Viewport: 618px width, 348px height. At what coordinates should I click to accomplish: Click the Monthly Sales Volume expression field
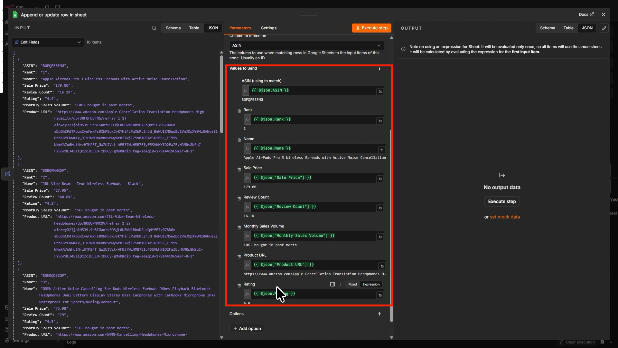tap(314, 236)
